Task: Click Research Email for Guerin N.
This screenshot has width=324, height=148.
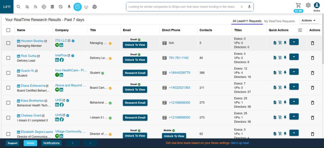Action: click(x=135, y=73)
